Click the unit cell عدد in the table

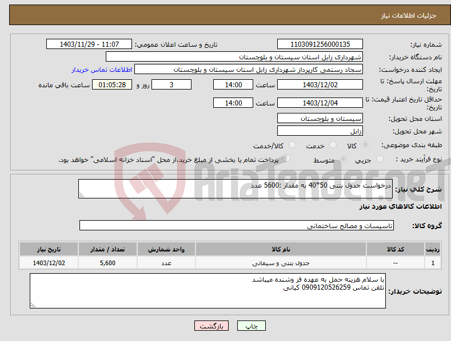pos(166,263)
